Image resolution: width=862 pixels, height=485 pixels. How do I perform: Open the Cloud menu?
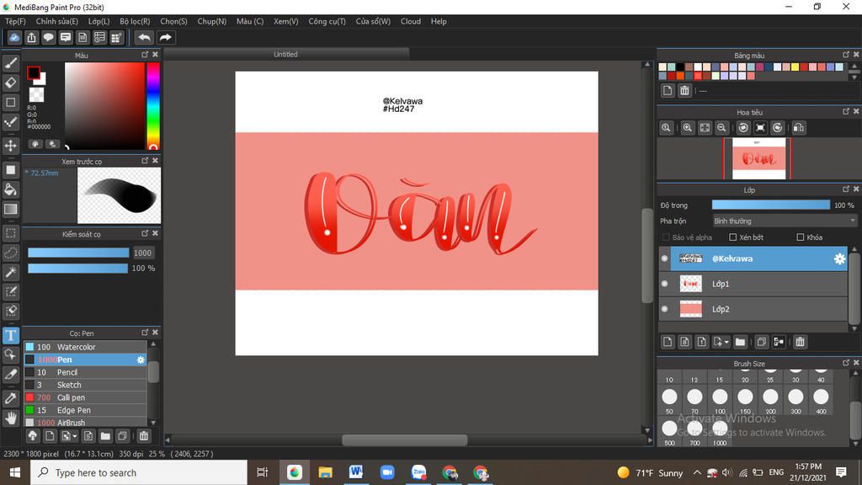coord(411,21)
